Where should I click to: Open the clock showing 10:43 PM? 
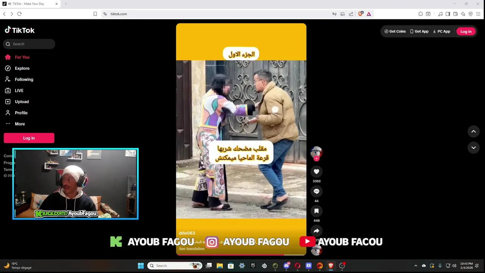[466, 266]
